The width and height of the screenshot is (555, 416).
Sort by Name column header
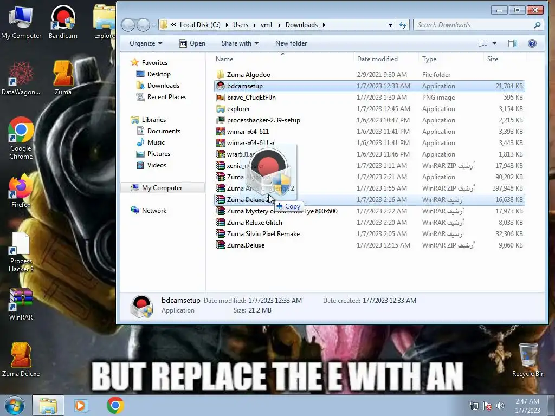224,59
